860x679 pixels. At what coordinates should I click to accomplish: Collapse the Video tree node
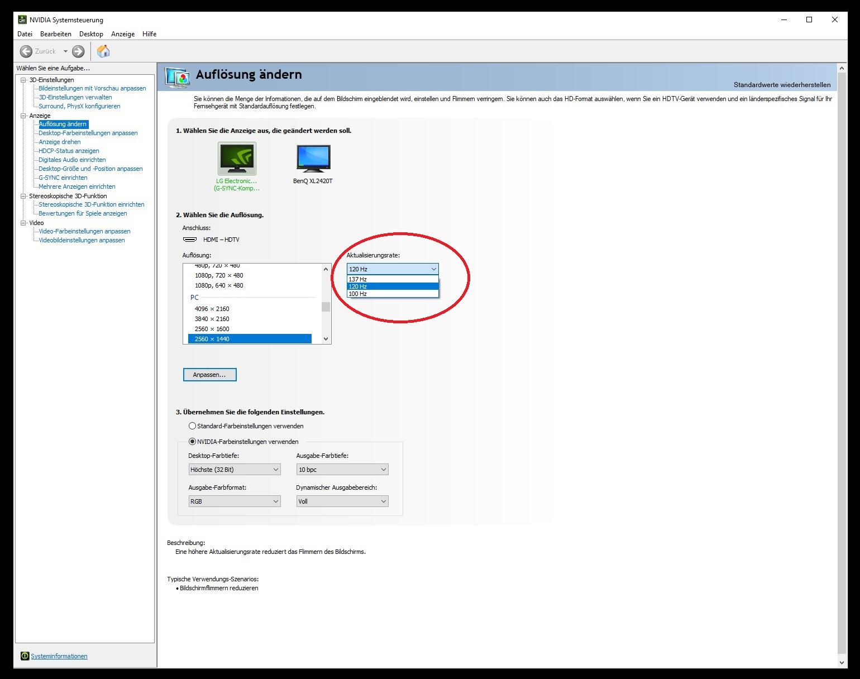coord(23,223)
